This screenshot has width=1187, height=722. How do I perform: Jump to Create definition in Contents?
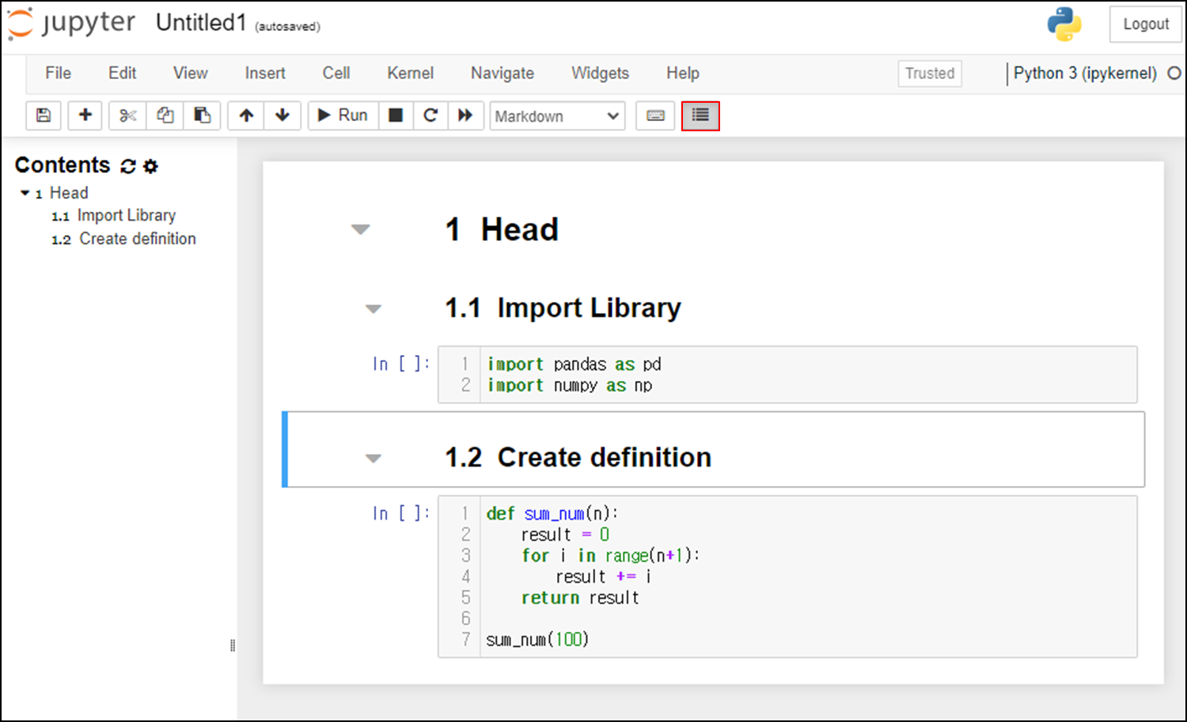(x=138, y=239)
